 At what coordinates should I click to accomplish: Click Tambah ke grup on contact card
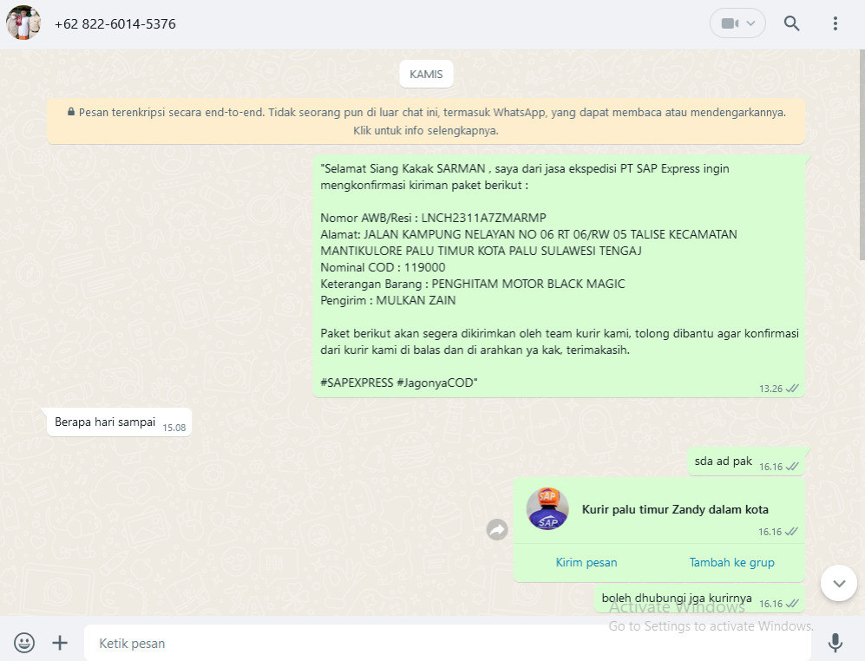point(731,562)
